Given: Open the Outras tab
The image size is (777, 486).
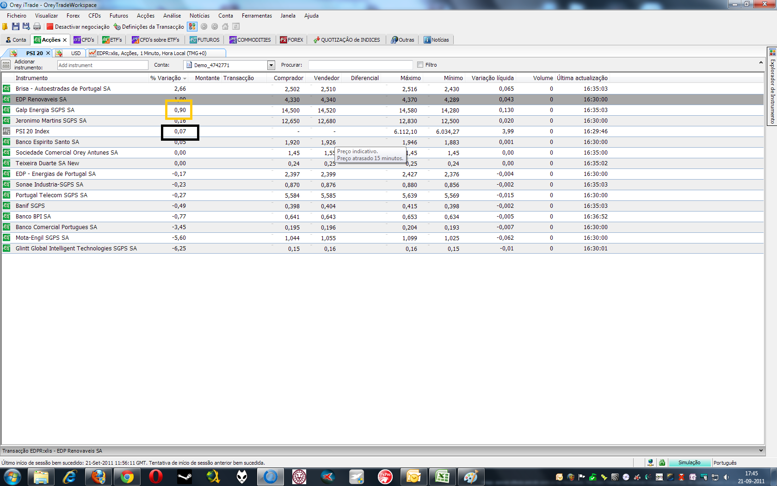Looking at the screenshot, I should click(402, 40).
